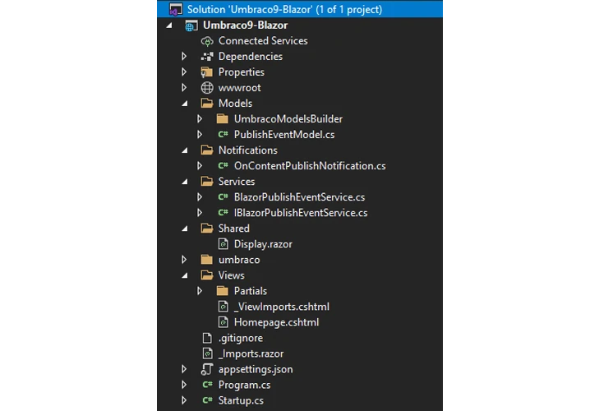
Task: Expand the Partials folder arrow
Action: [200, 291]
